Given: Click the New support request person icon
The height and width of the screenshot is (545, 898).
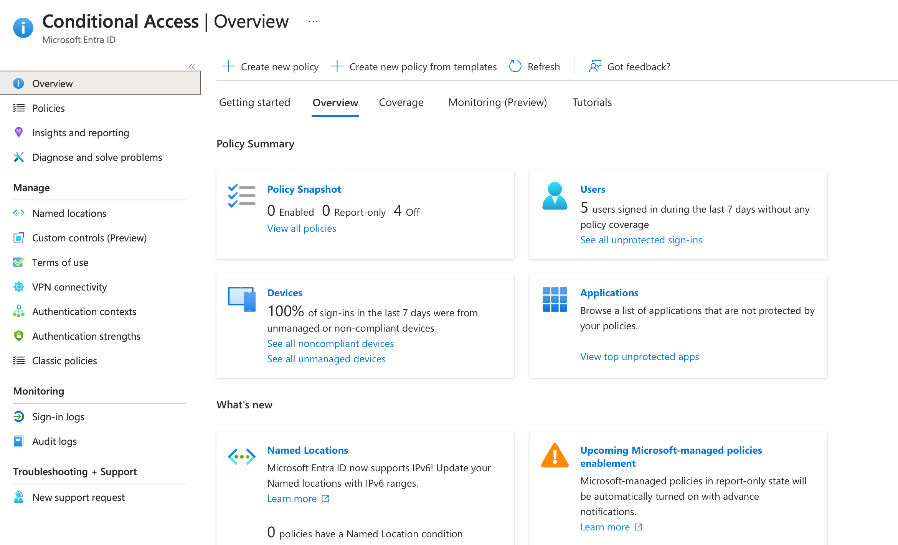Looking at the screenshot, I should 18,497.
